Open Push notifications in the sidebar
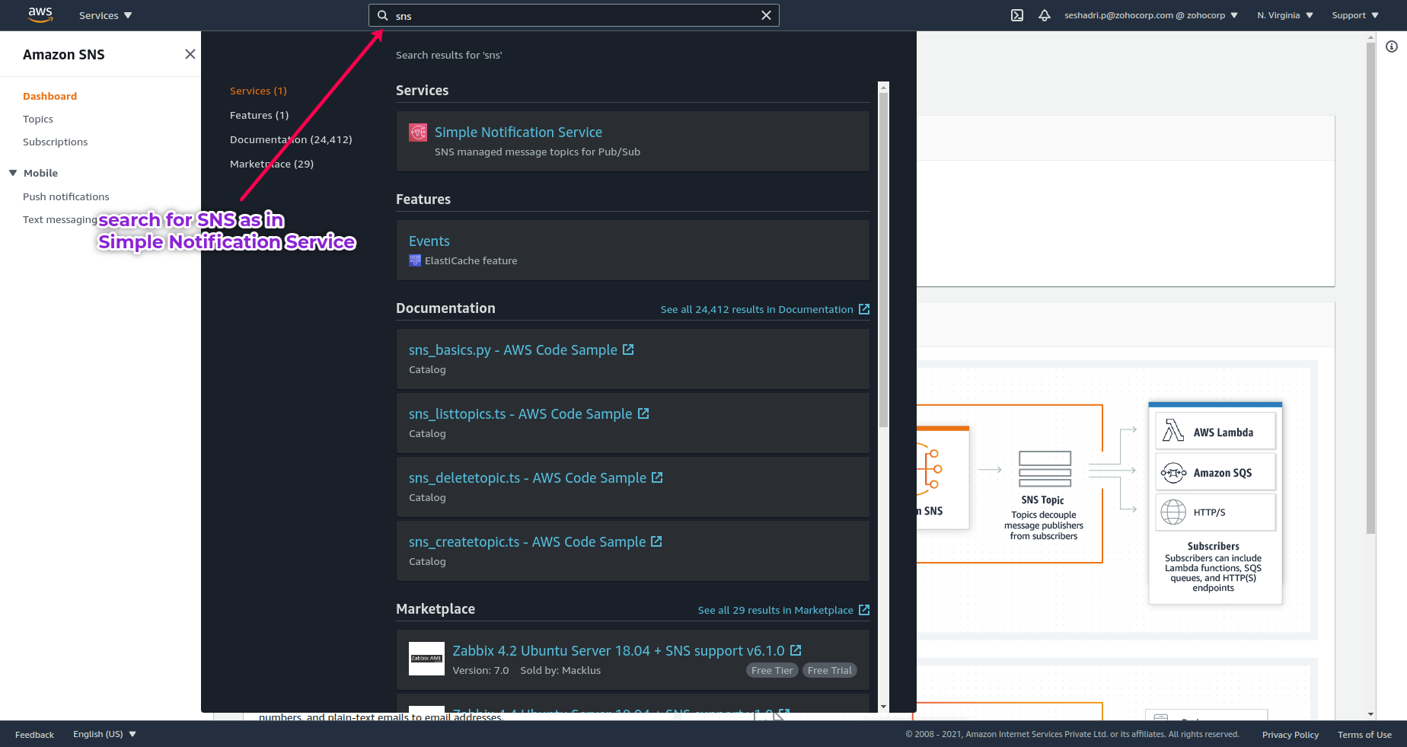Screen dimensions: 1407x747 pos(65,196)
